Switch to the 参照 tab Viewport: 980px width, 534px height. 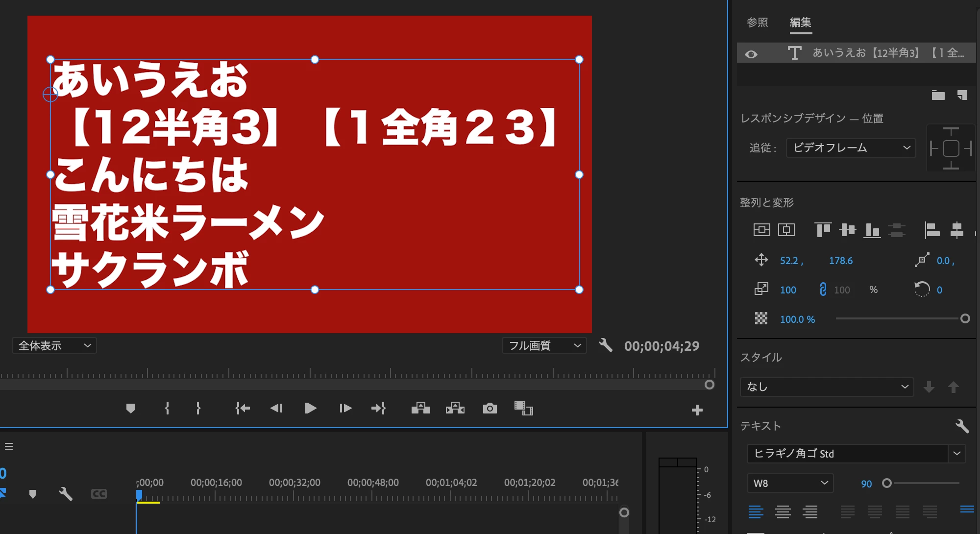point(757,23)
